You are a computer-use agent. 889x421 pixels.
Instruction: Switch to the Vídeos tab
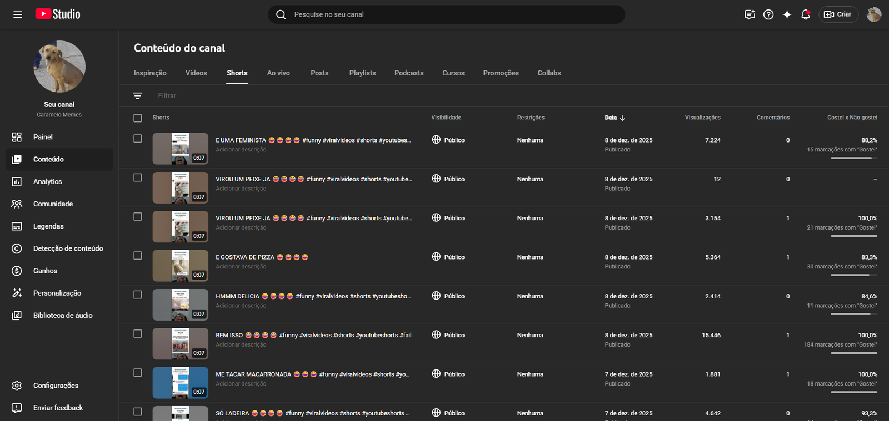click(196, 73)
